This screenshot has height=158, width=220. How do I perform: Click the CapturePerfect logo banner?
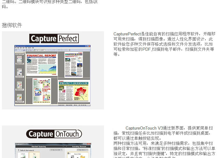[x=54, y=38]
